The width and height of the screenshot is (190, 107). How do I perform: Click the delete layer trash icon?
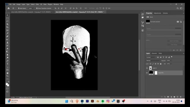(180, 97)
